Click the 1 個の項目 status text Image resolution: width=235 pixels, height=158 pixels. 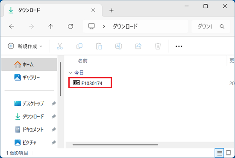coord(17,153)
